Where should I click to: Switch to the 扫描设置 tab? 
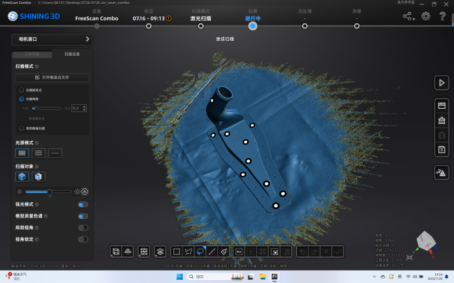coord(73,54)
